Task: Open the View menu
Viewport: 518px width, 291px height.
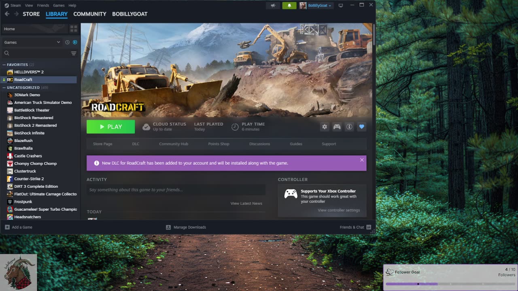Action: pyautogui.click(x=29, y=5)
